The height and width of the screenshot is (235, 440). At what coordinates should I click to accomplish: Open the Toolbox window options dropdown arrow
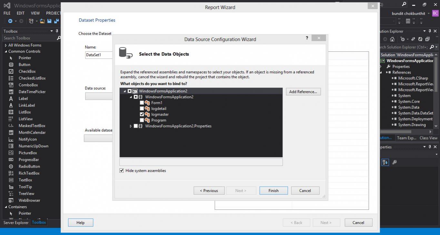[x=51, y=31]
